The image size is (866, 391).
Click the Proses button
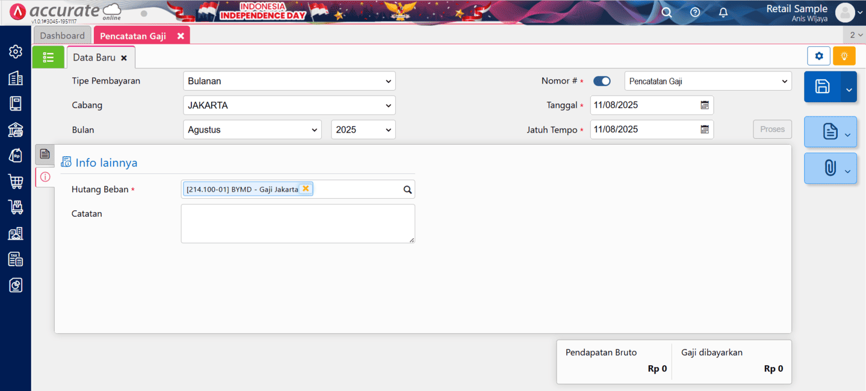tap(772, 129)
